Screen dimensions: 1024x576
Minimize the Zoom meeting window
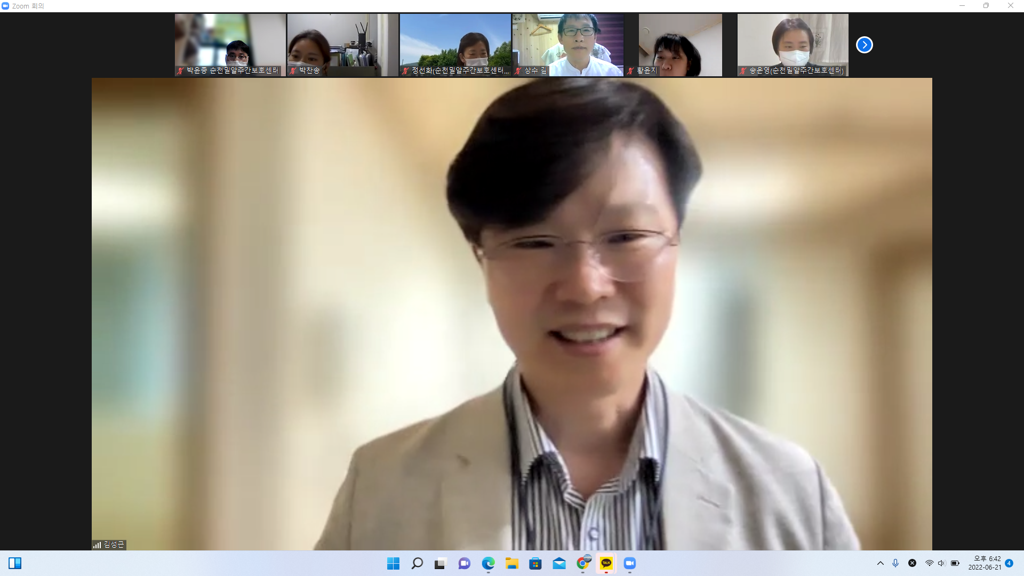962,6
